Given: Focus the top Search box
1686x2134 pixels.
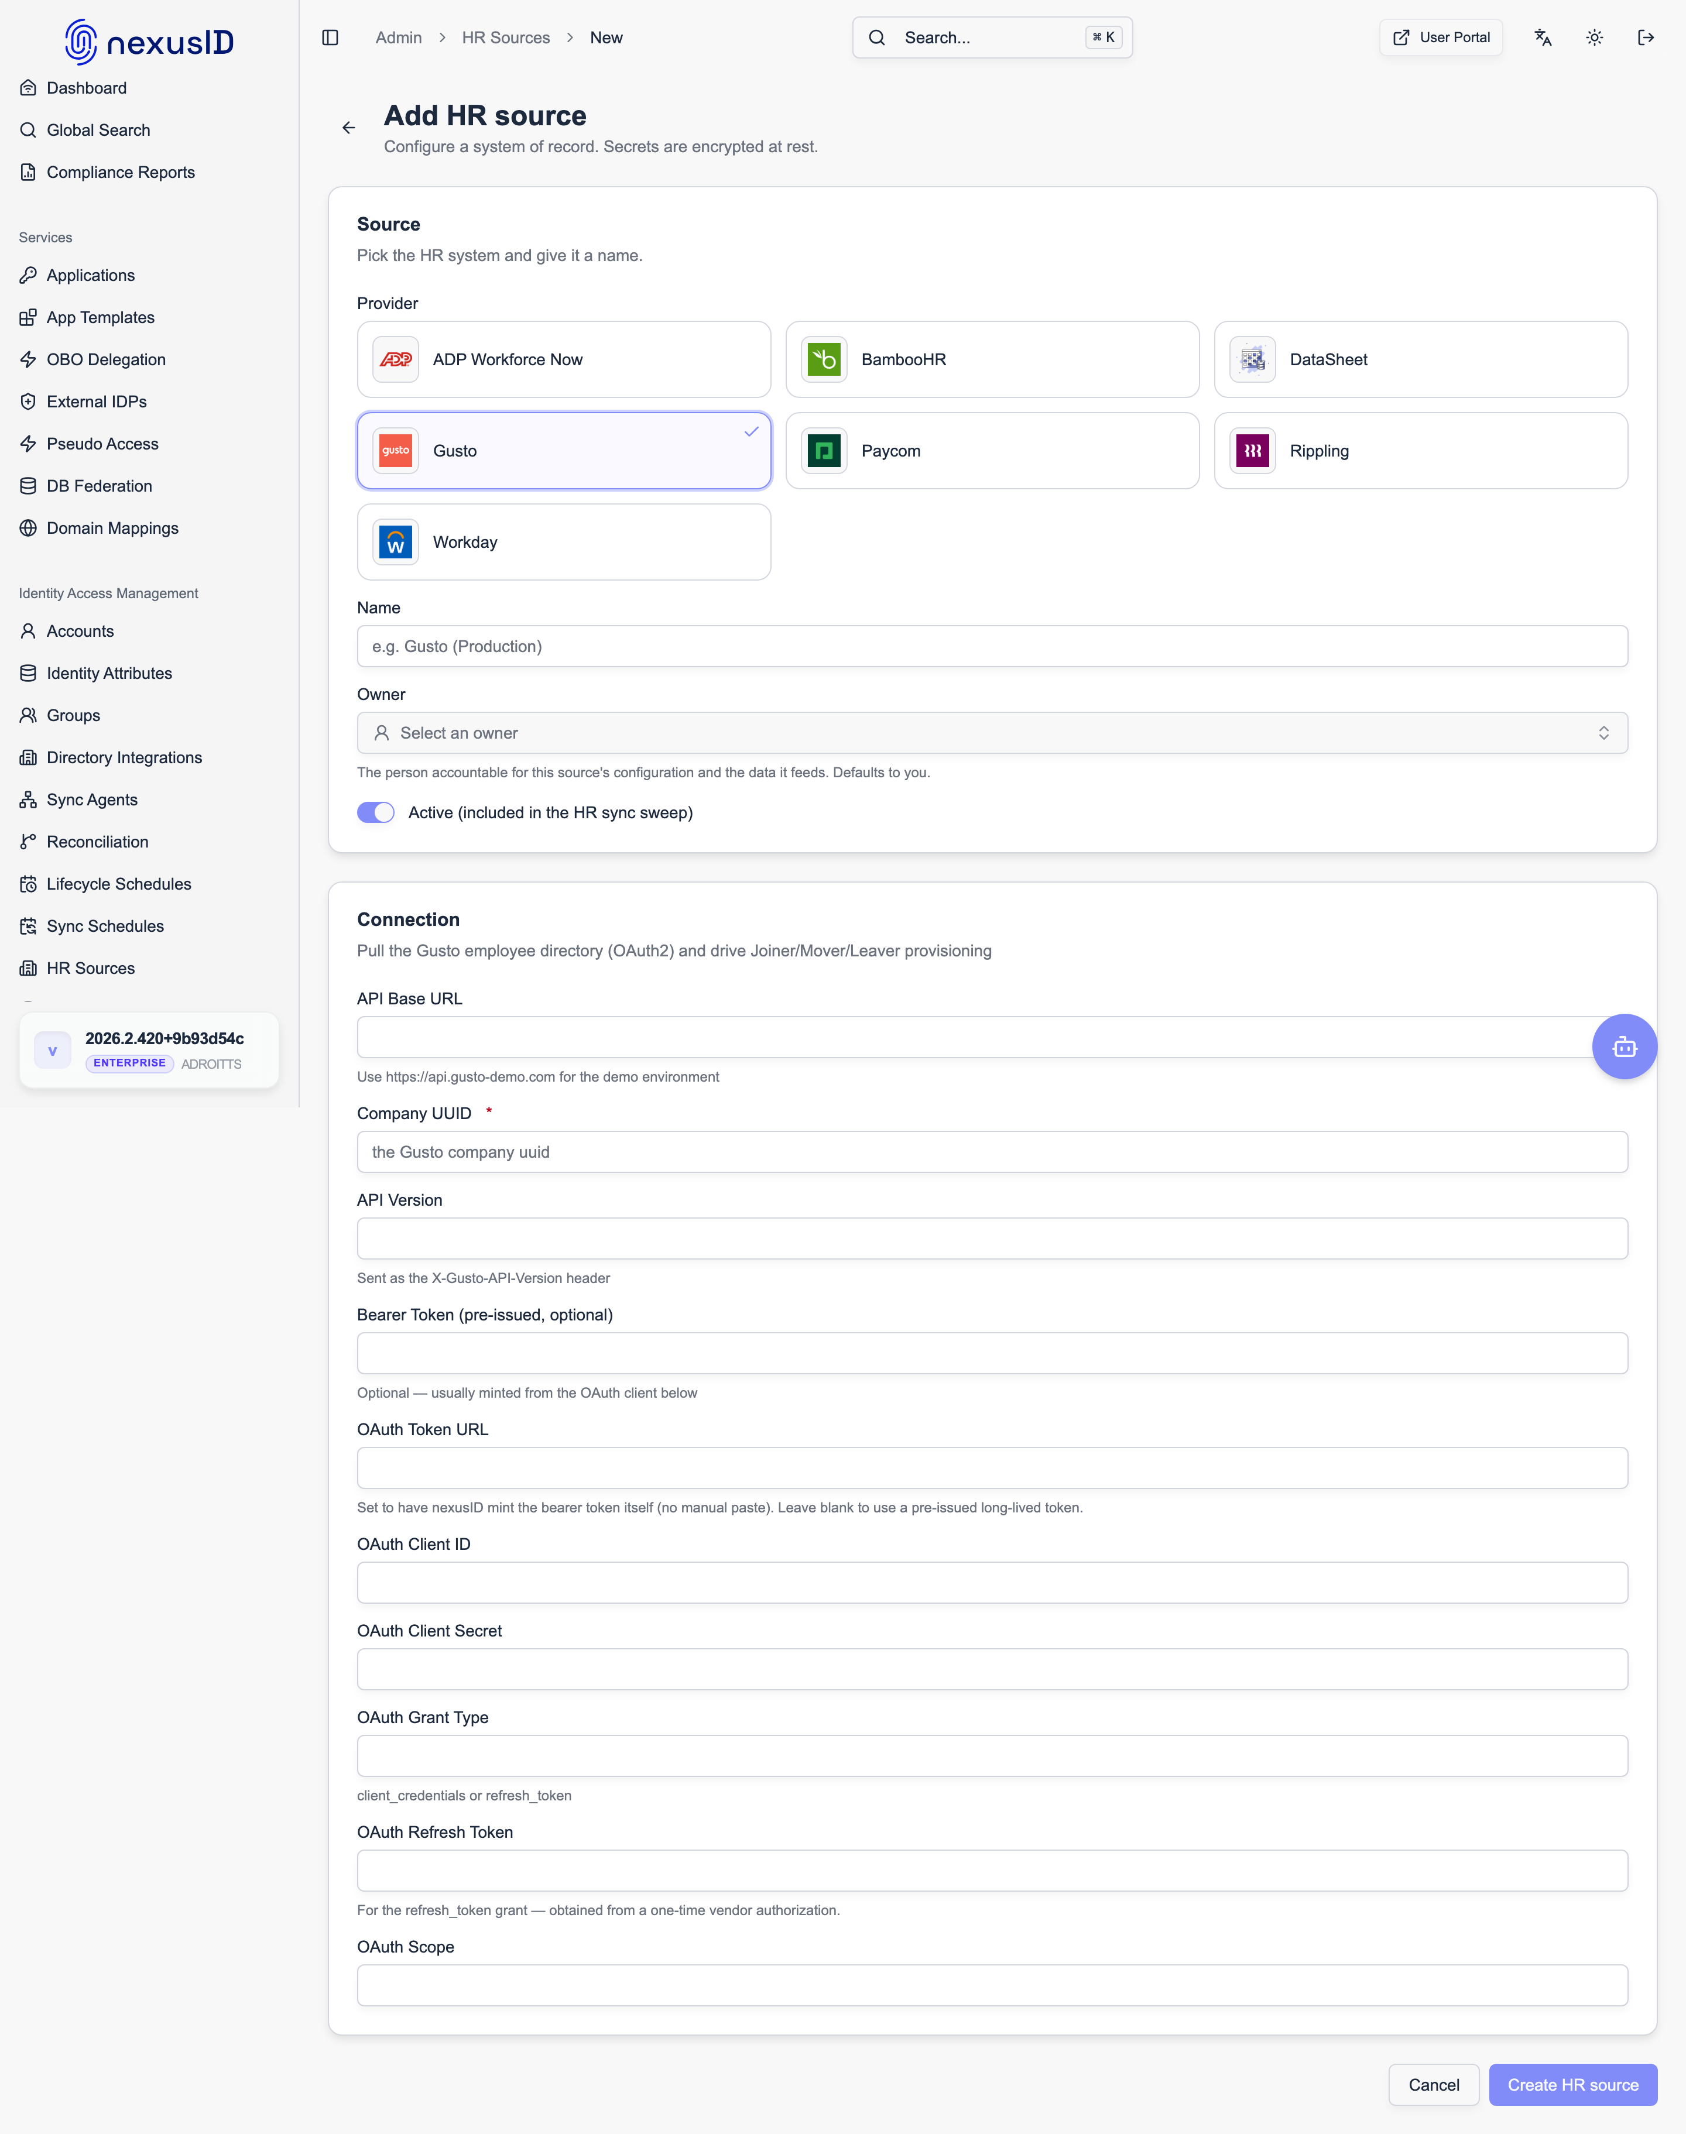Looking at the screenshot, I should (x=992, y=37).
